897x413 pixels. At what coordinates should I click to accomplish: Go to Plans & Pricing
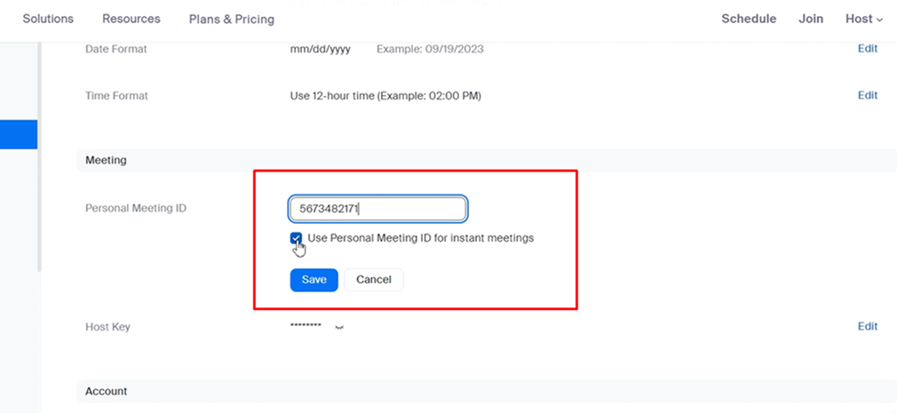pos(231,19)
